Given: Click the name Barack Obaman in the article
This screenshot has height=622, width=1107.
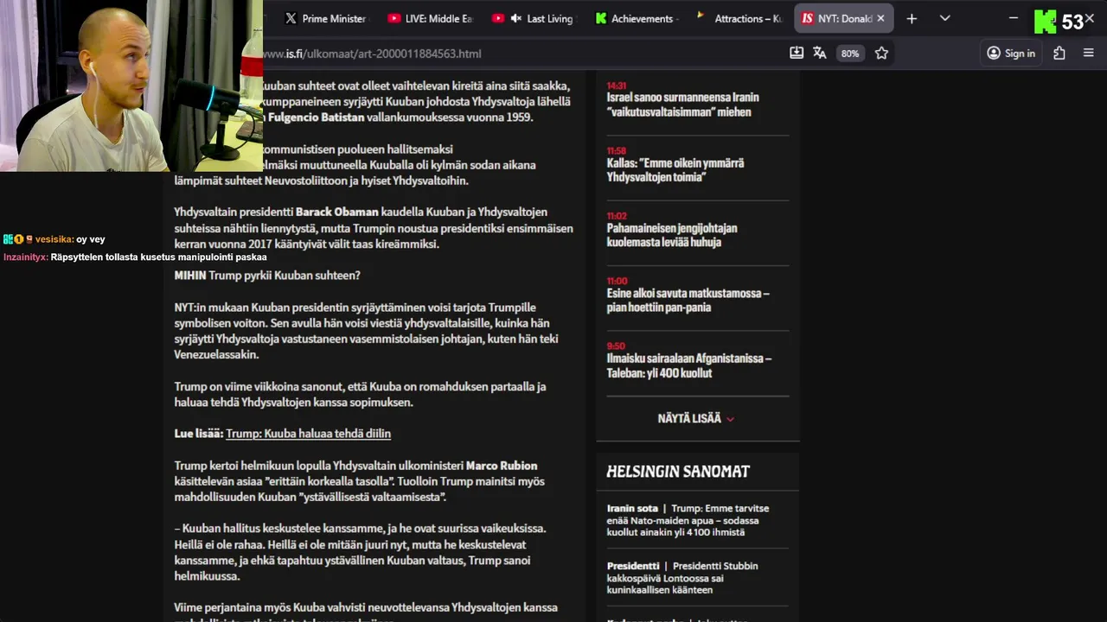Looking at the screenshot, I should click(337, 212).
